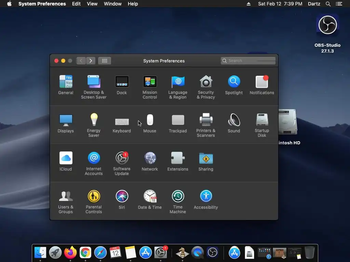The width and height of the screenshot is (350, 262).
Task: Select OBS-Studio 27.1.3 desktop icon
Action: (x=327, y=33)
